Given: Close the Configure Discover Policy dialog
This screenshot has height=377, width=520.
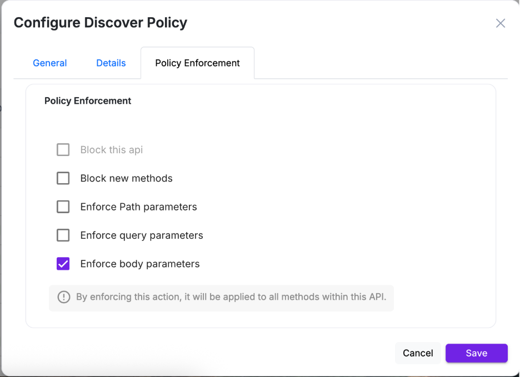Looking at the screenshot, I should coord(500,23).
